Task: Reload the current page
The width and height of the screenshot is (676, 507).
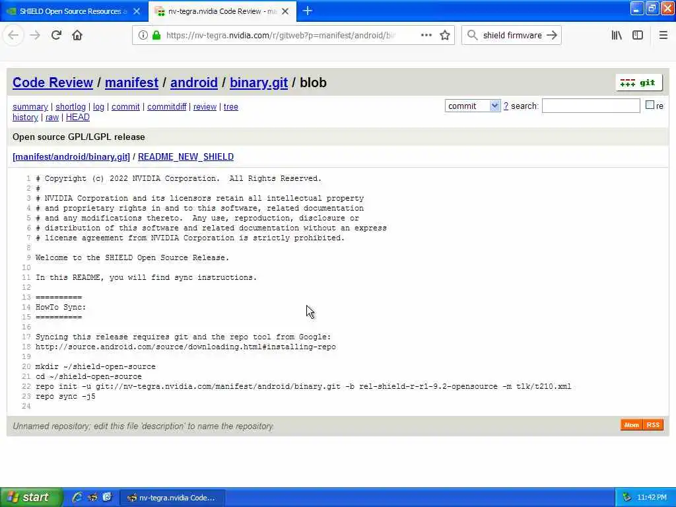Action: 56,36
